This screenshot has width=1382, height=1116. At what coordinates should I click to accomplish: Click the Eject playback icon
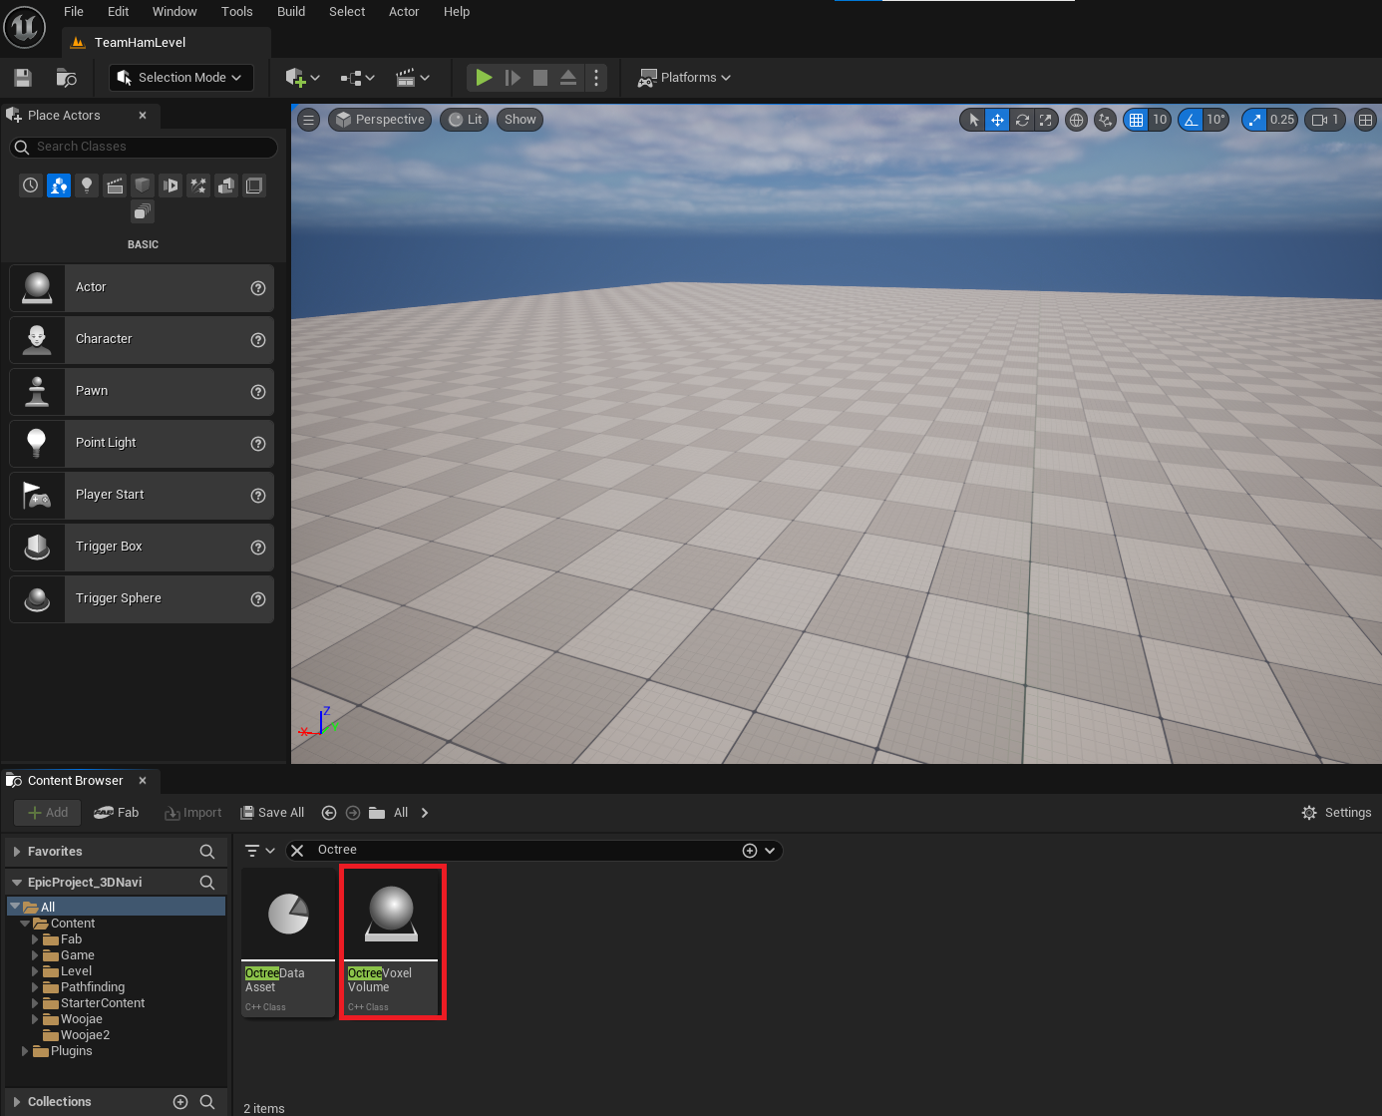pos(568,78)
